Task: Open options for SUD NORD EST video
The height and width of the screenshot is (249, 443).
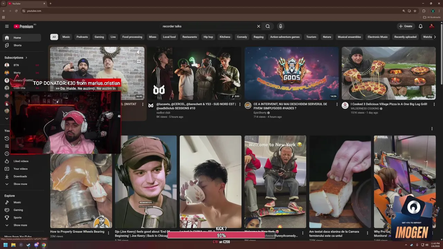Action: tap(240, 104)
